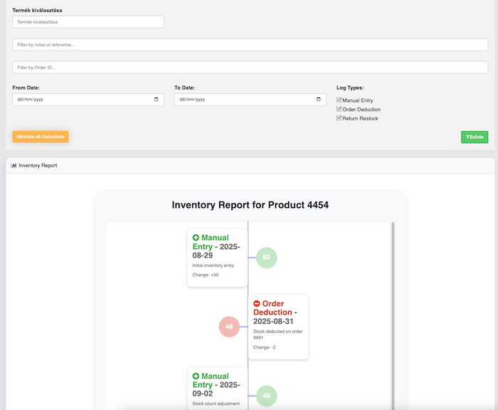Click into the Filter by Order ID field
The height and width of the screenshot is (410, 498).
click(x=250, y=68)
